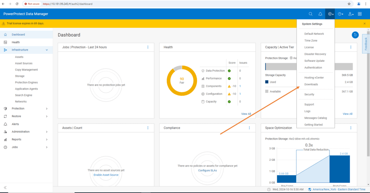Screen dimensions: 370x193
Task: Collapse the Infrastructure navigation section
Action: [x=47, y=50]
